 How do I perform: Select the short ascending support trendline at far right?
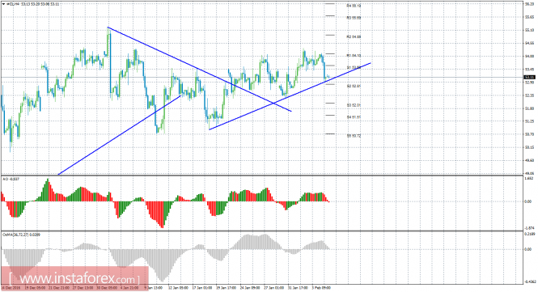point(290,96)
